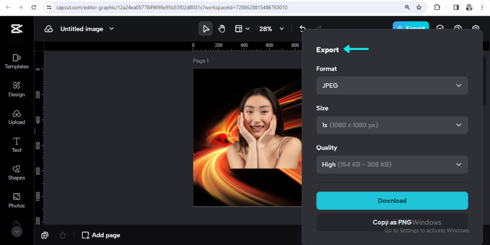490x245 pixels.
Task: Click the site info icon in address bar
Action: (49, 7)
